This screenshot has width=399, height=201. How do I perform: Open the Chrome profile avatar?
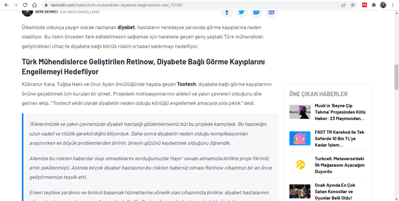point(383,5)
